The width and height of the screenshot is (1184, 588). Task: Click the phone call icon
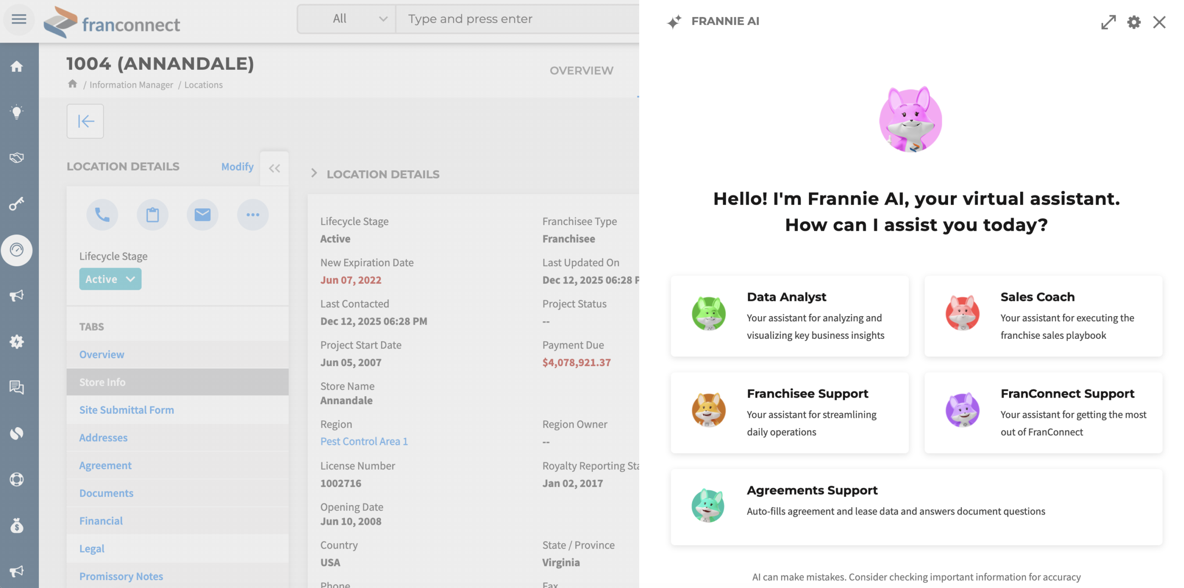[x=102, y=214]
